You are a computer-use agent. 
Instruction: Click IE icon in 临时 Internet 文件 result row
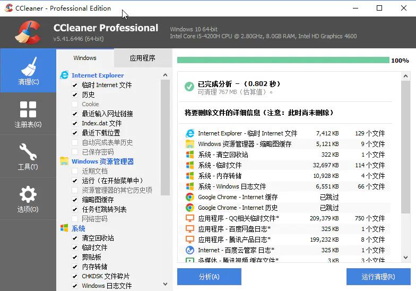click(190, 133)
